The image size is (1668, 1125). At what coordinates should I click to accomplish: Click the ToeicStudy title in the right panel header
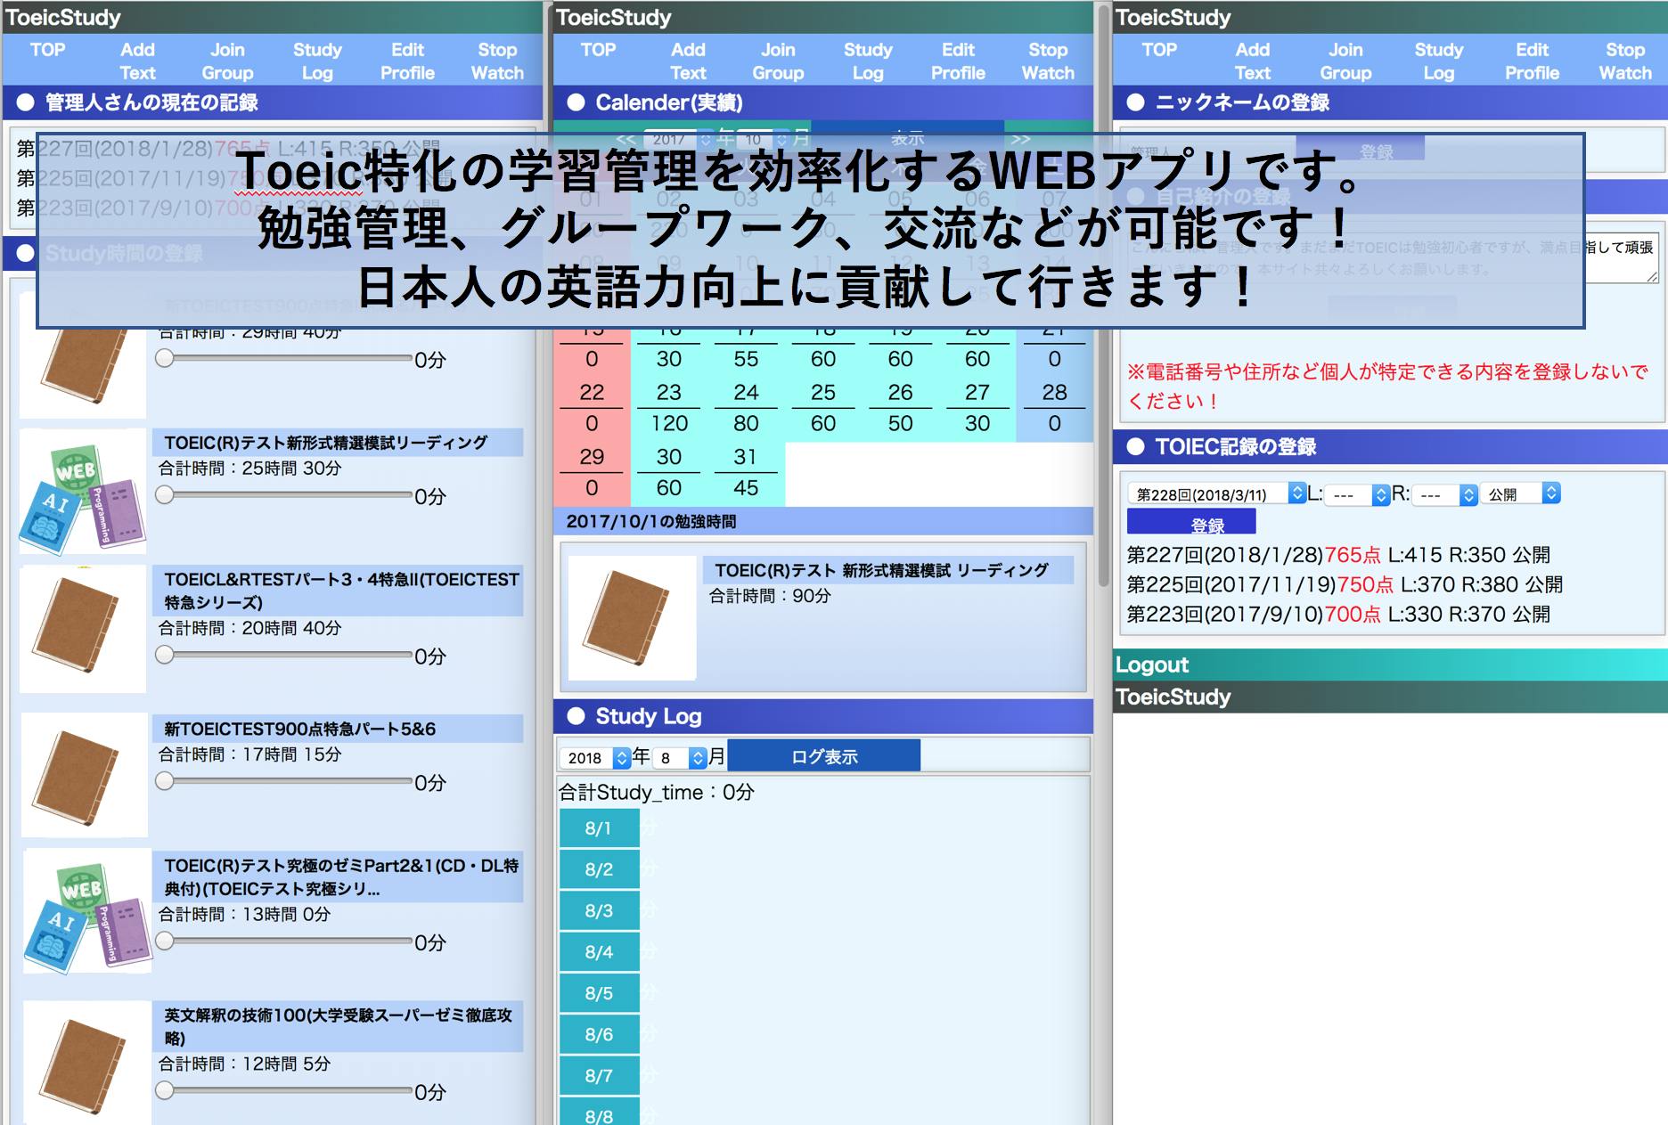pos(1173,18)
